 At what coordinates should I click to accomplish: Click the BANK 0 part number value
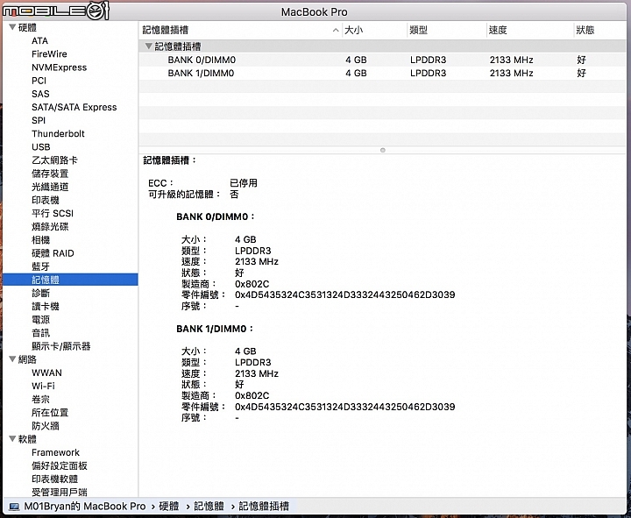345,294
